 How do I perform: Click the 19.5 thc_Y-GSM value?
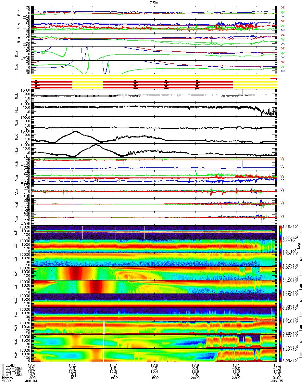113,372
